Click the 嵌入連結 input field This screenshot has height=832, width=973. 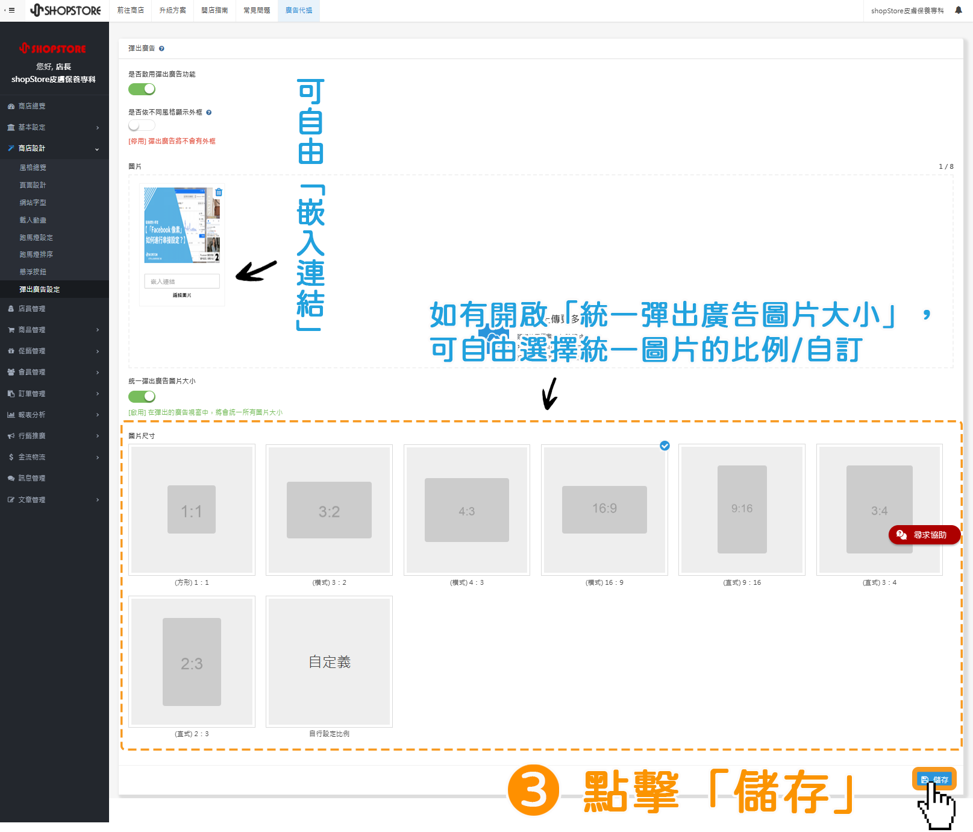click(x=182, y=282)
